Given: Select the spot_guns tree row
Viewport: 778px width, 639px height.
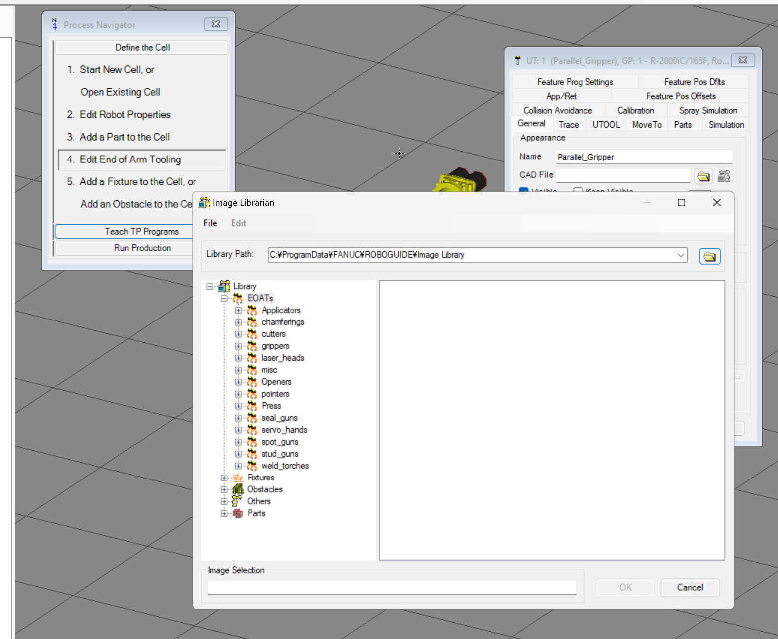Looking at the screenshot, I should (280, 442).
